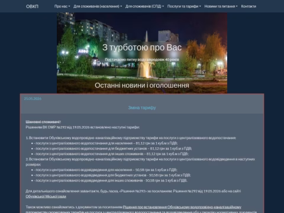
Task: Expand the Послуги та тарифи menu
Action: point(184,7)
